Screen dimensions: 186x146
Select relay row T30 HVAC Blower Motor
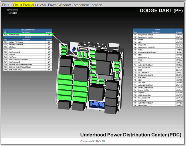point(28,69)
